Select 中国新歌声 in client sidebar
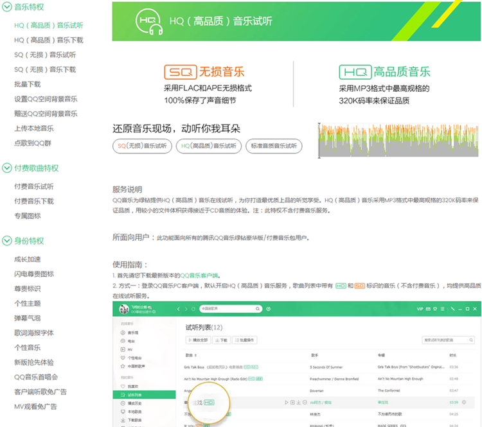The width and height of the screenshot is (482, 427). pos(133,366)
